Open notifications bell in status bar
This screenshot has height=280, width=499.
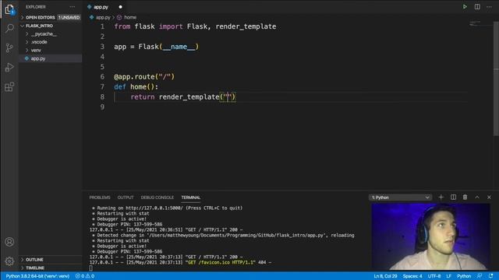pyautogui.click(x=490, y=276)
